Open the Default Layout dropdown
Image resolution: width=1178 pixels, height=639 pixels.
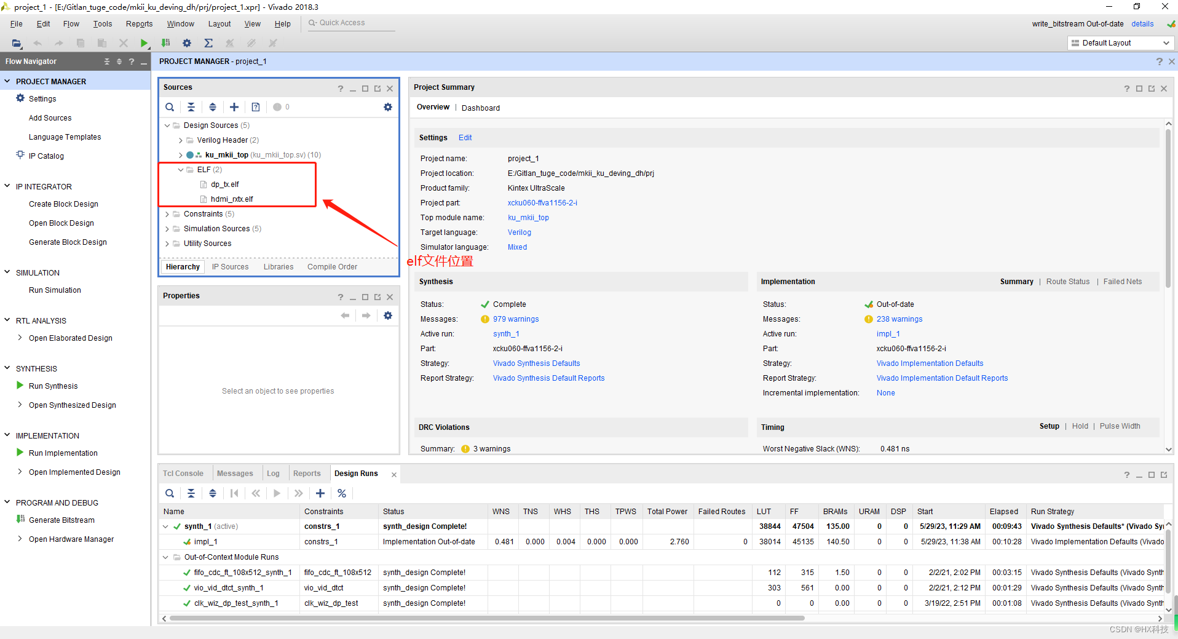click(1120, 43)
